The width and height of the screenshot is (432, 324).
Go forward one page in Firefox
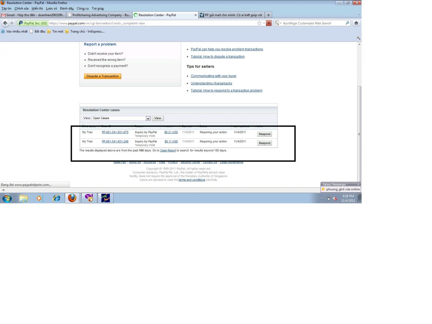(x=12, y=23)
